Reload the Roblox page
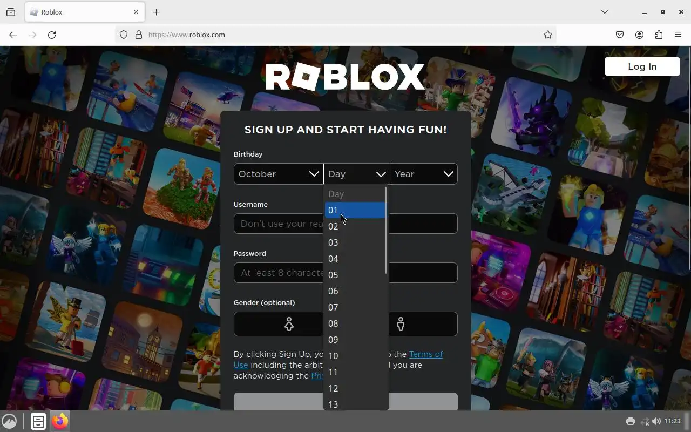 52,35
